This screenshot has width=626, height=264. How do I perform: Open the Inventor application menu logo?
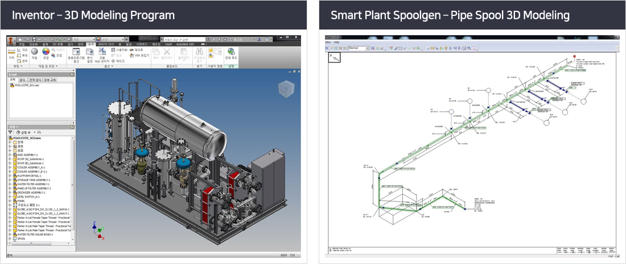click(x=11, y=41)
